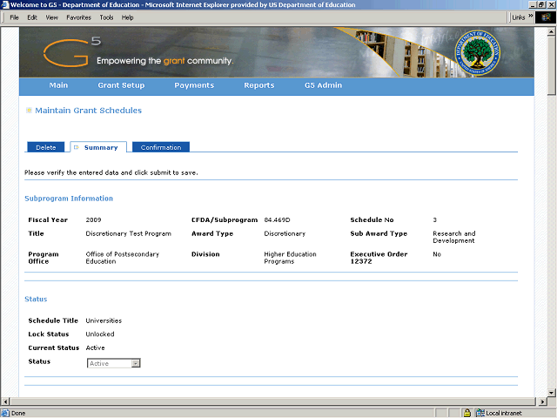Open the Favorites menu
This screenshot has height=418, width=557.
(x=78, y=17)
